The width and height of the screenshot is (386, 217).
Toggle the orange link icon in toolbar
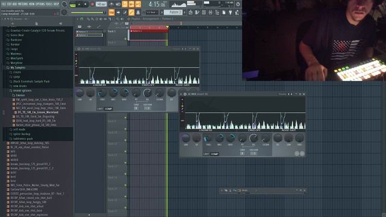click(x=131, y=12)
